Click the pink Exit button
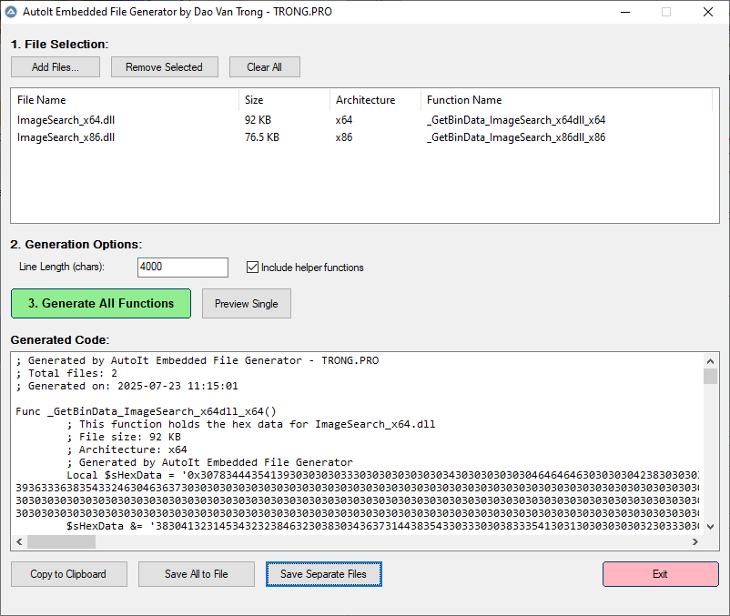 (x=660, y=574)
